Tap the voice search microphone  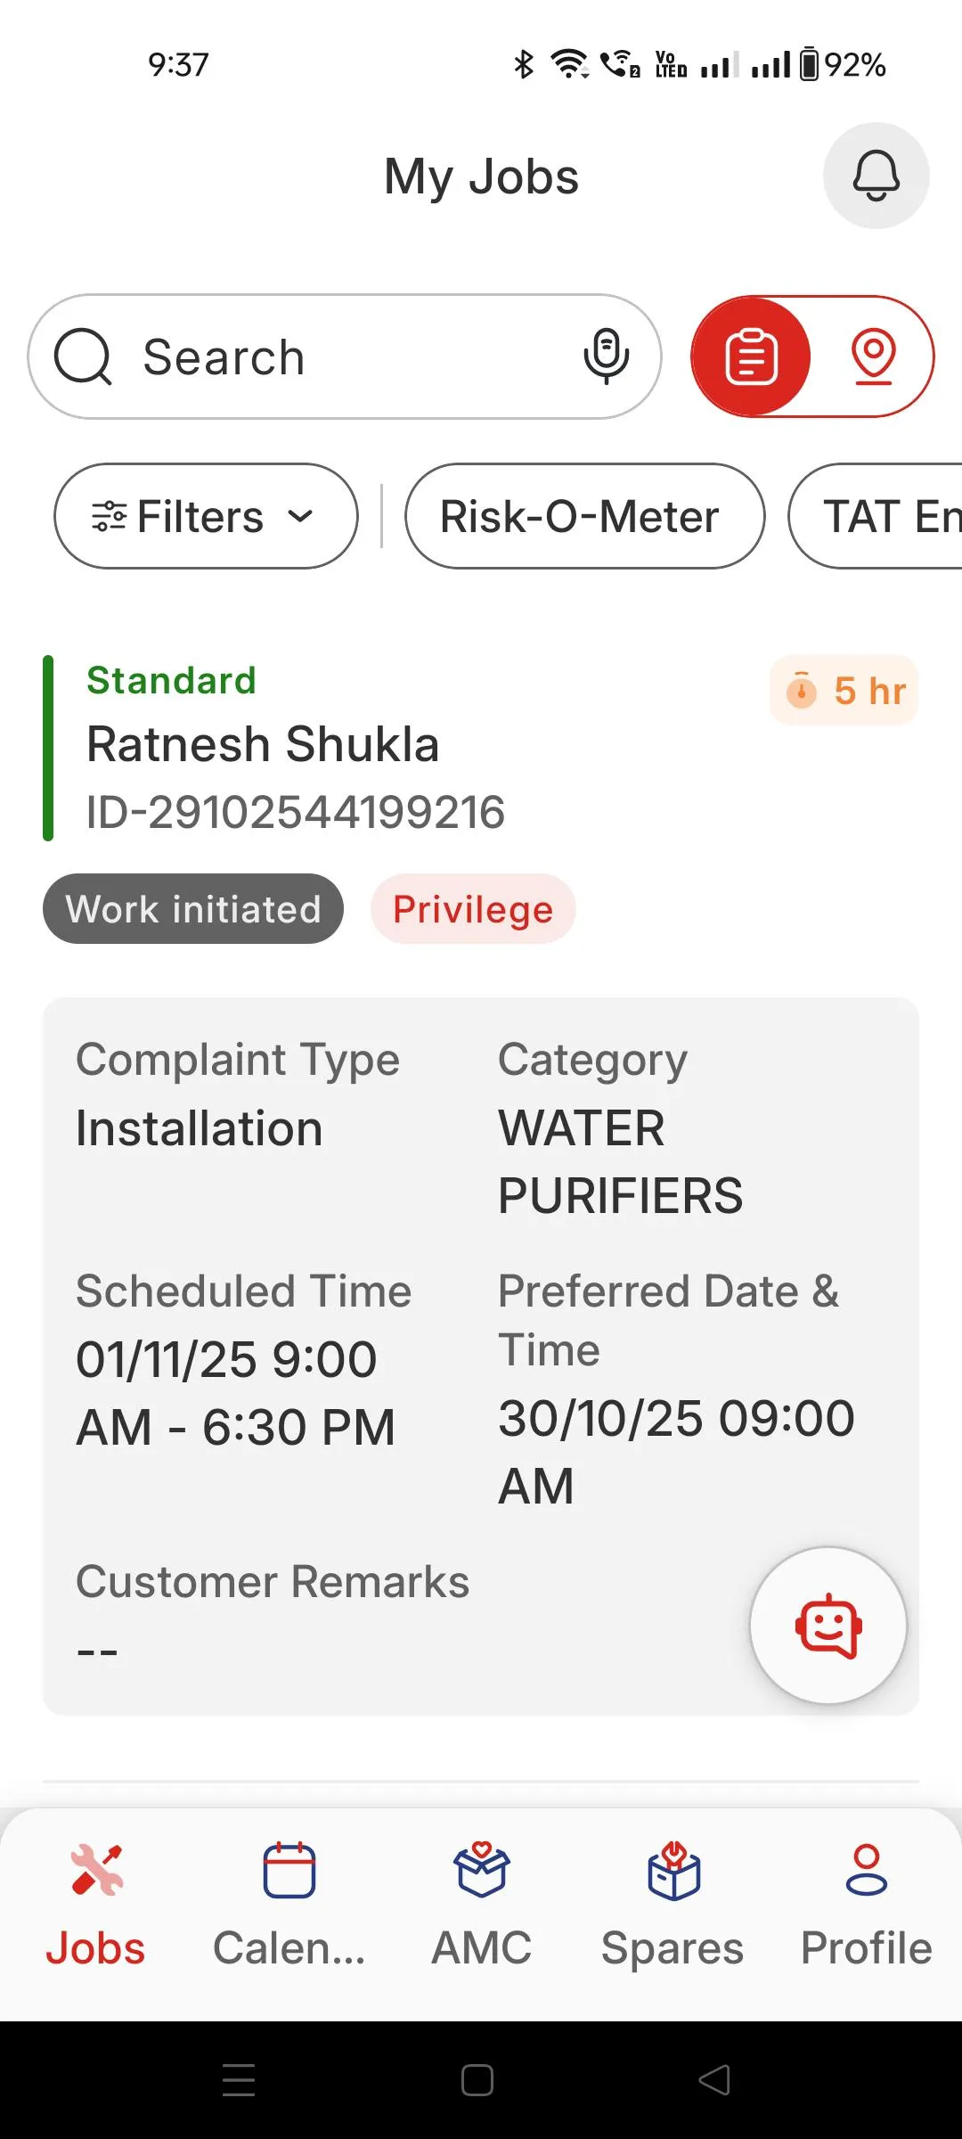point(606,356)
